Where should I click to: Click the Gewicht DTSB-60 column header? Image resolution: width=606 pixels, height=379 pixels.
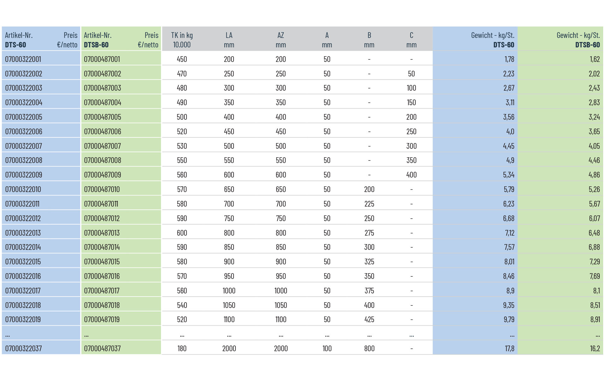click(x=578, y=40)
